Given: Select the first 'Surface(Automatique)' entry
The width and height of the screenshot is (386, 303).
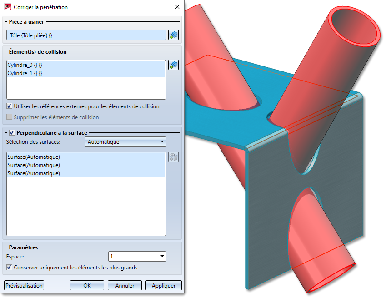Looking at the screenshot, I should point(86,157).
